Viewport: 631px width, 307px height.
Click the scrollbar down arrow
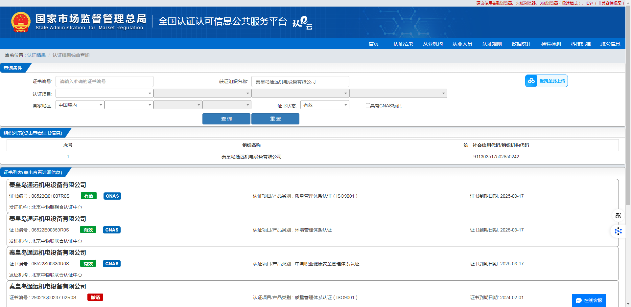628,304
